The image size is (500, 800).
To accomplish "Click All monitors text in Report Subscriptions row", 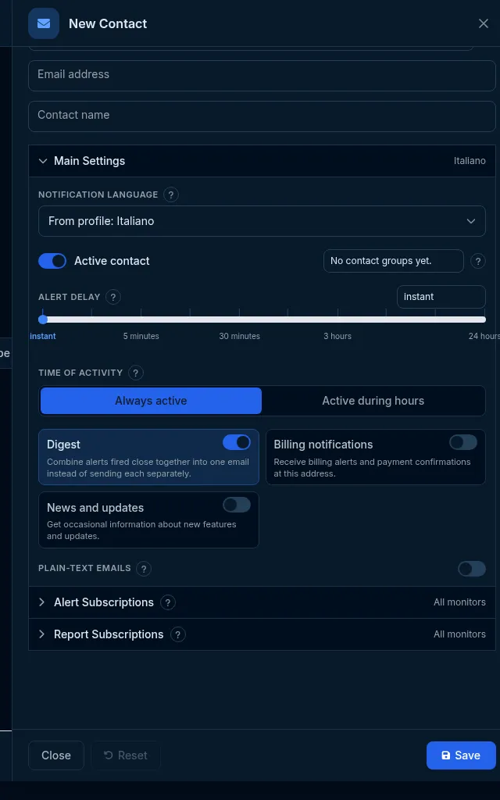I will pos(459,634).
